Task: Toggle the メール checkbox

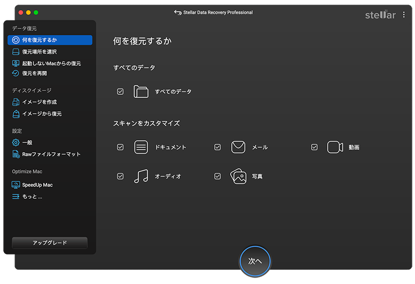Action: (217, 147)
